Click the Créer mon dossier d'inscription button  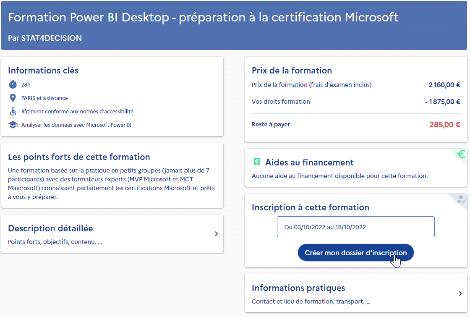click(x=355, y=252)
